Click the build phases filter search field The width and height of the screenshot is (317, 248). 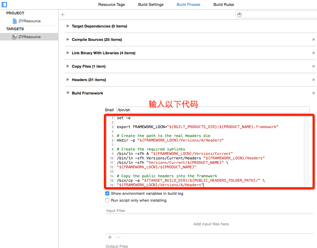[x=276, y=14]
